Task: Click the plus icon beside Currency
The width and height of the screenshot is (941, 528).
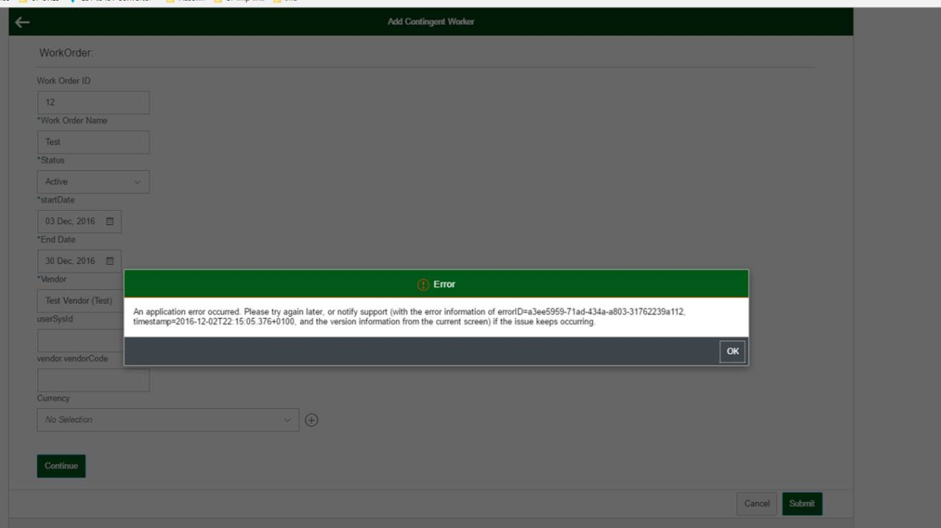Action: coord(311,420)
